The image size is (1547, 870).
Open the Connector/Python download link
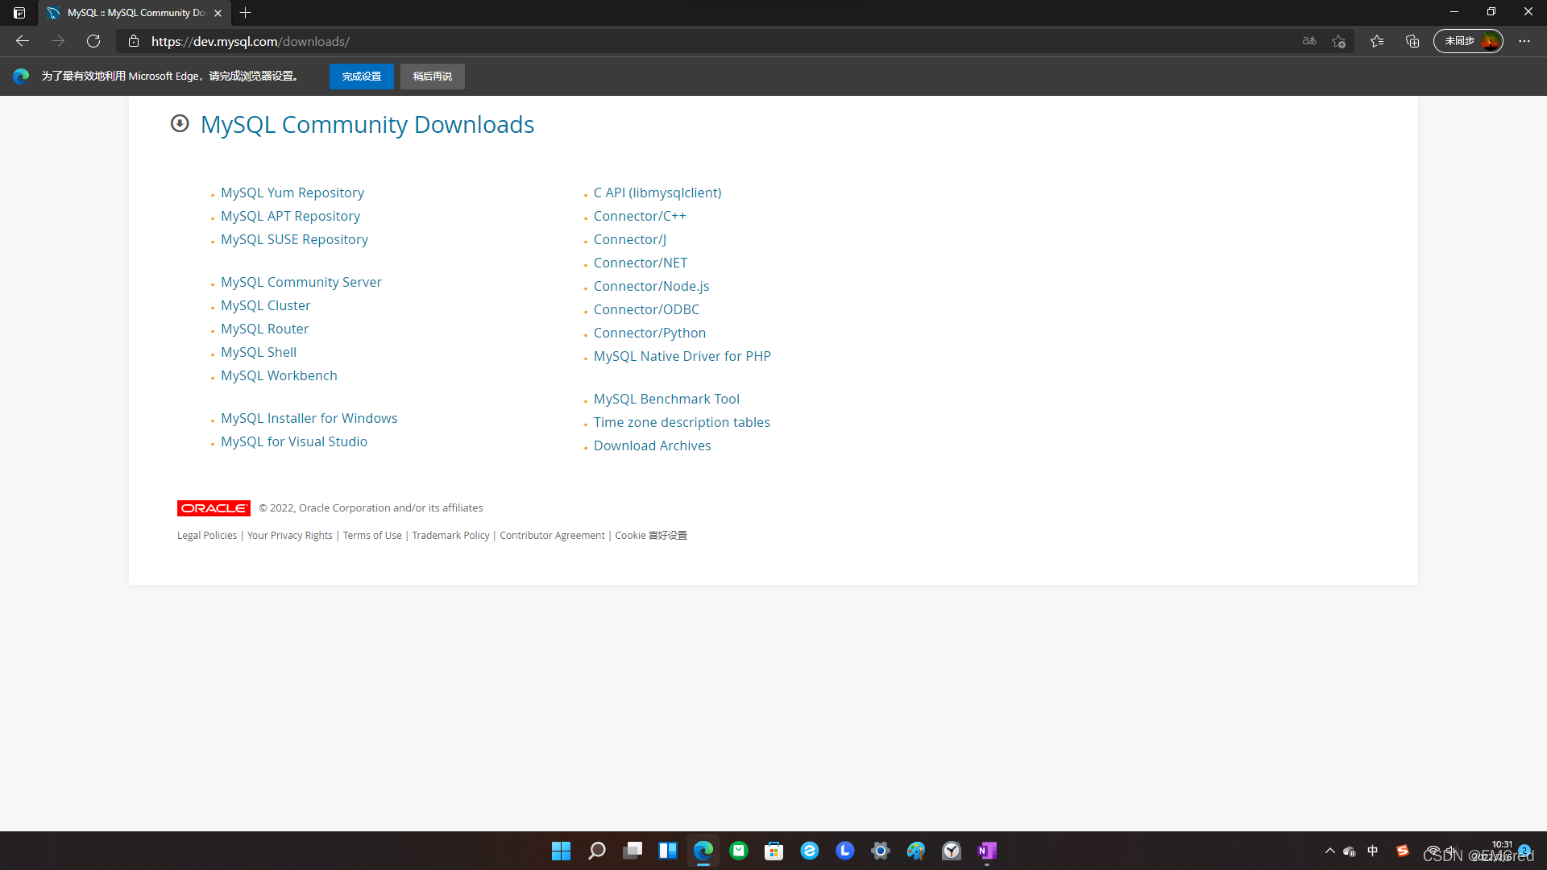click(x=649, y=333)
